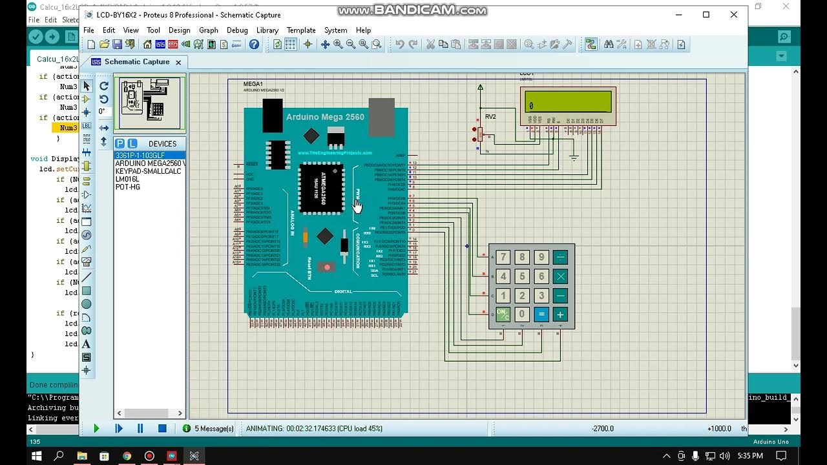This screenshot has width=827, height=465.
Task: Select LM016L in the devices list
Action: 150,179
